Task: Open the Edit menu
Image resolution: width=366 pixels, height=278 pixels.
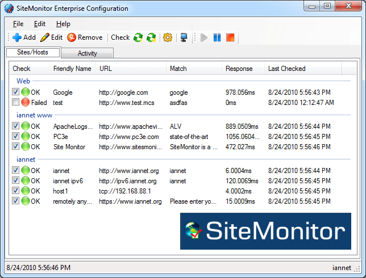Action: tap(40, 24)
